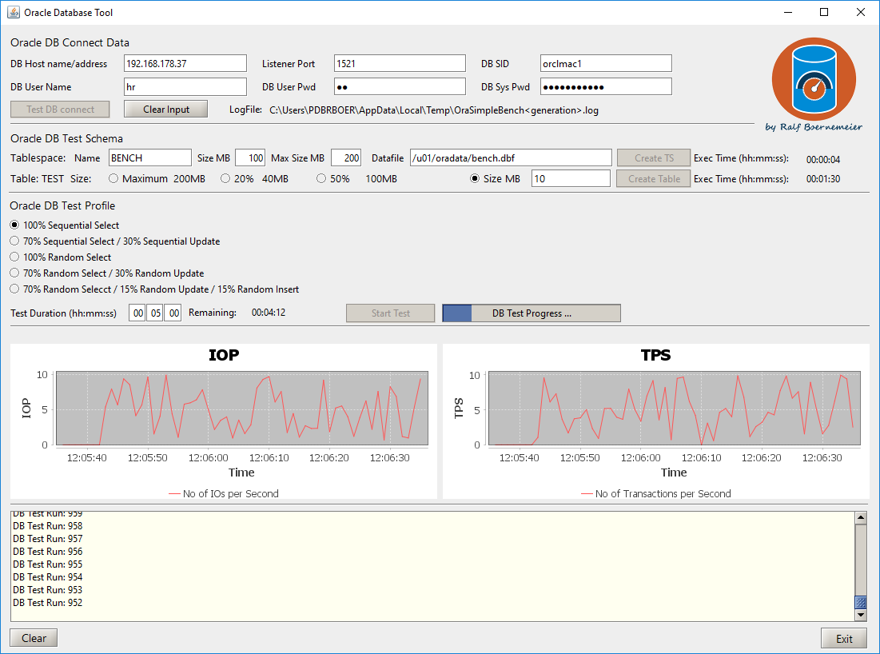Click the log scrollbar up arrow

coord(861,517)
